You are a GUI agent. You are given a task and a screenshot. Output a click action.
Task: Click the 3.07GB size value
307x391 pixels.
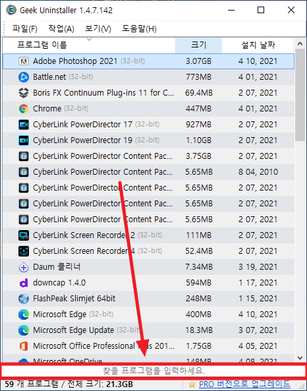click(198, 61)
